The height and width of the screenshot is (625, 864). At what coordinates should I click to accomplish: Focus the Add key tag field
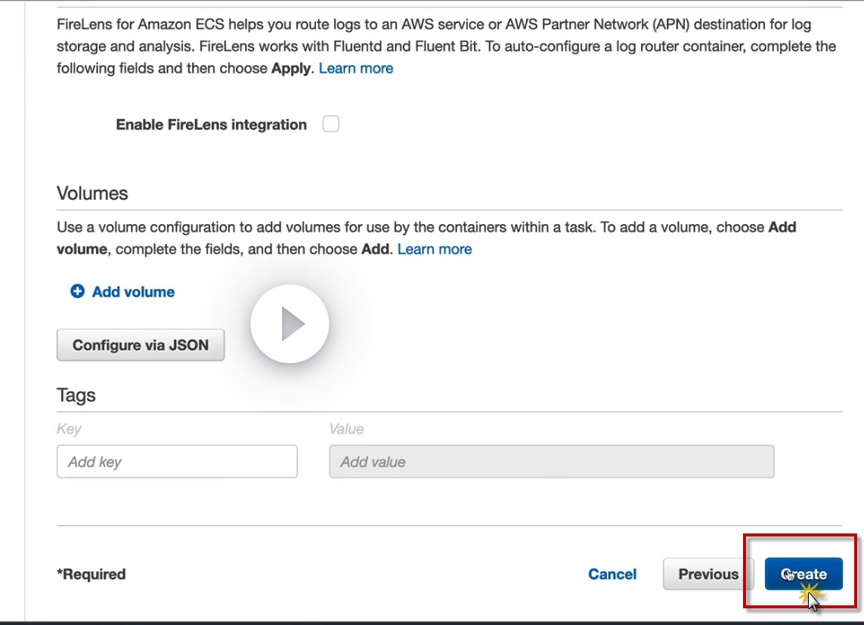177,462
